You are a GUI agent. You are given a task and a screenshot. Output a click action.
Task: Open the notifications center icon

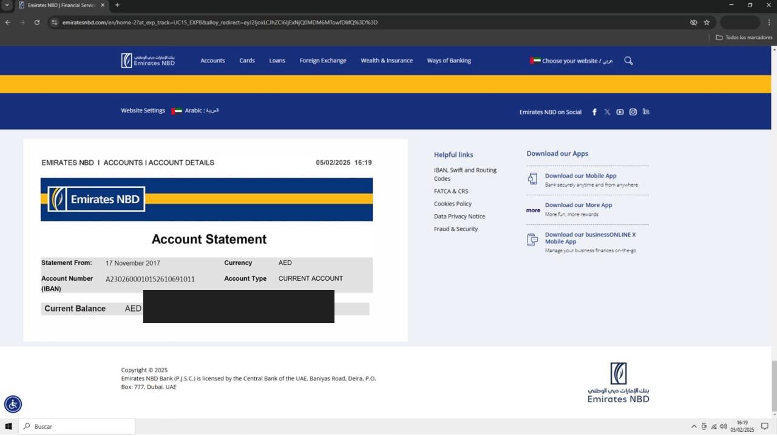[x=765, y=426]
